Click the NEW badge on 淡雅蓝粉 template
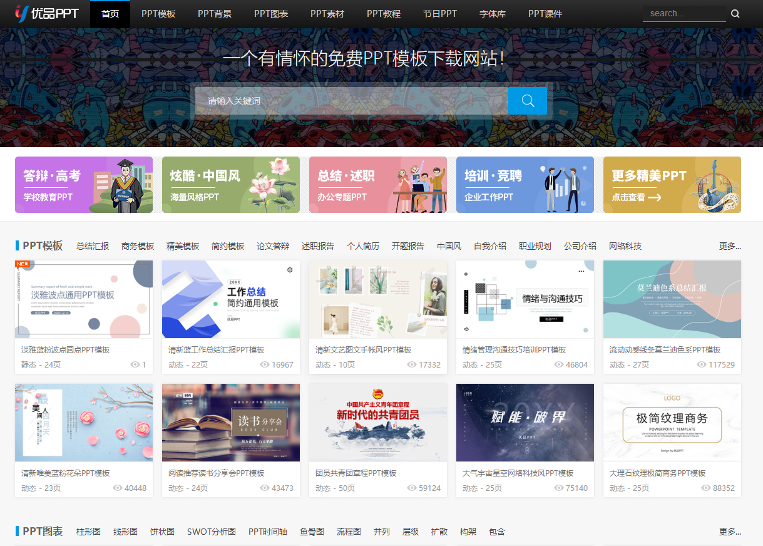The height and width of the screenshot is (546, 763). (x=23, y=264)
